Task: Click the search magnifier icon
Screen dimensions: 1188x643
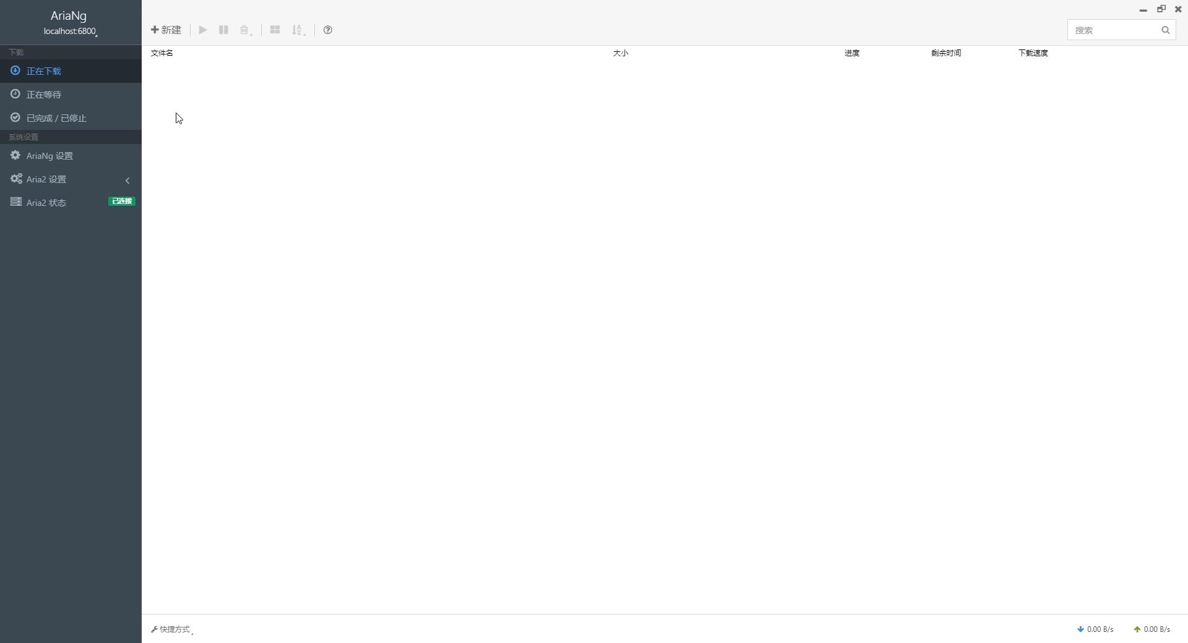Action: tap(1166, 30)
